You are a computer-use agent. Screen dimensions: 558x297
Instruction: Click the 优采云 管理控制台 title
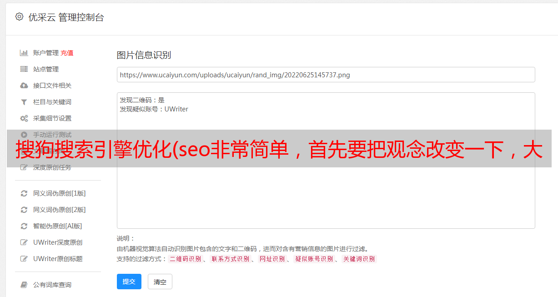[x=66, y=17]
